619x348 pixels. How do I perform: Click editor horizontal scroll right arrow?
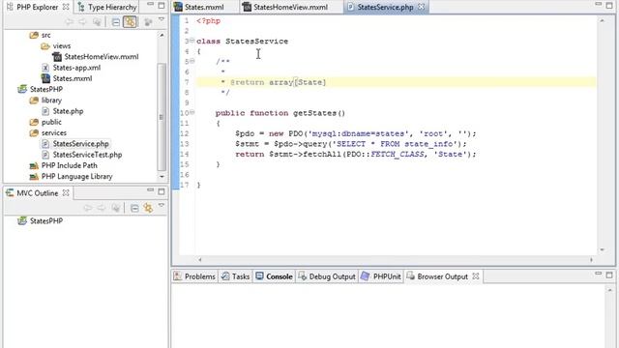(591, 260)
